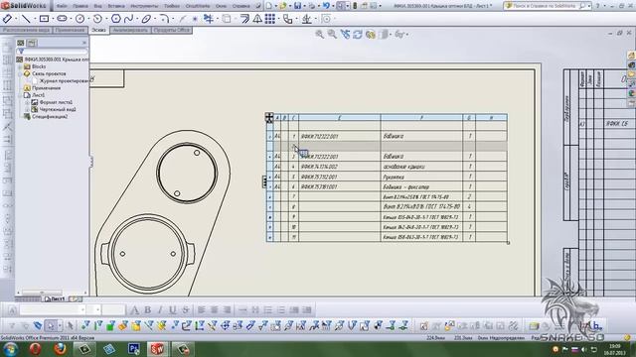The image size is (636, 357).
Task: Set right text alignment
Action: click(x=227, y=310)
